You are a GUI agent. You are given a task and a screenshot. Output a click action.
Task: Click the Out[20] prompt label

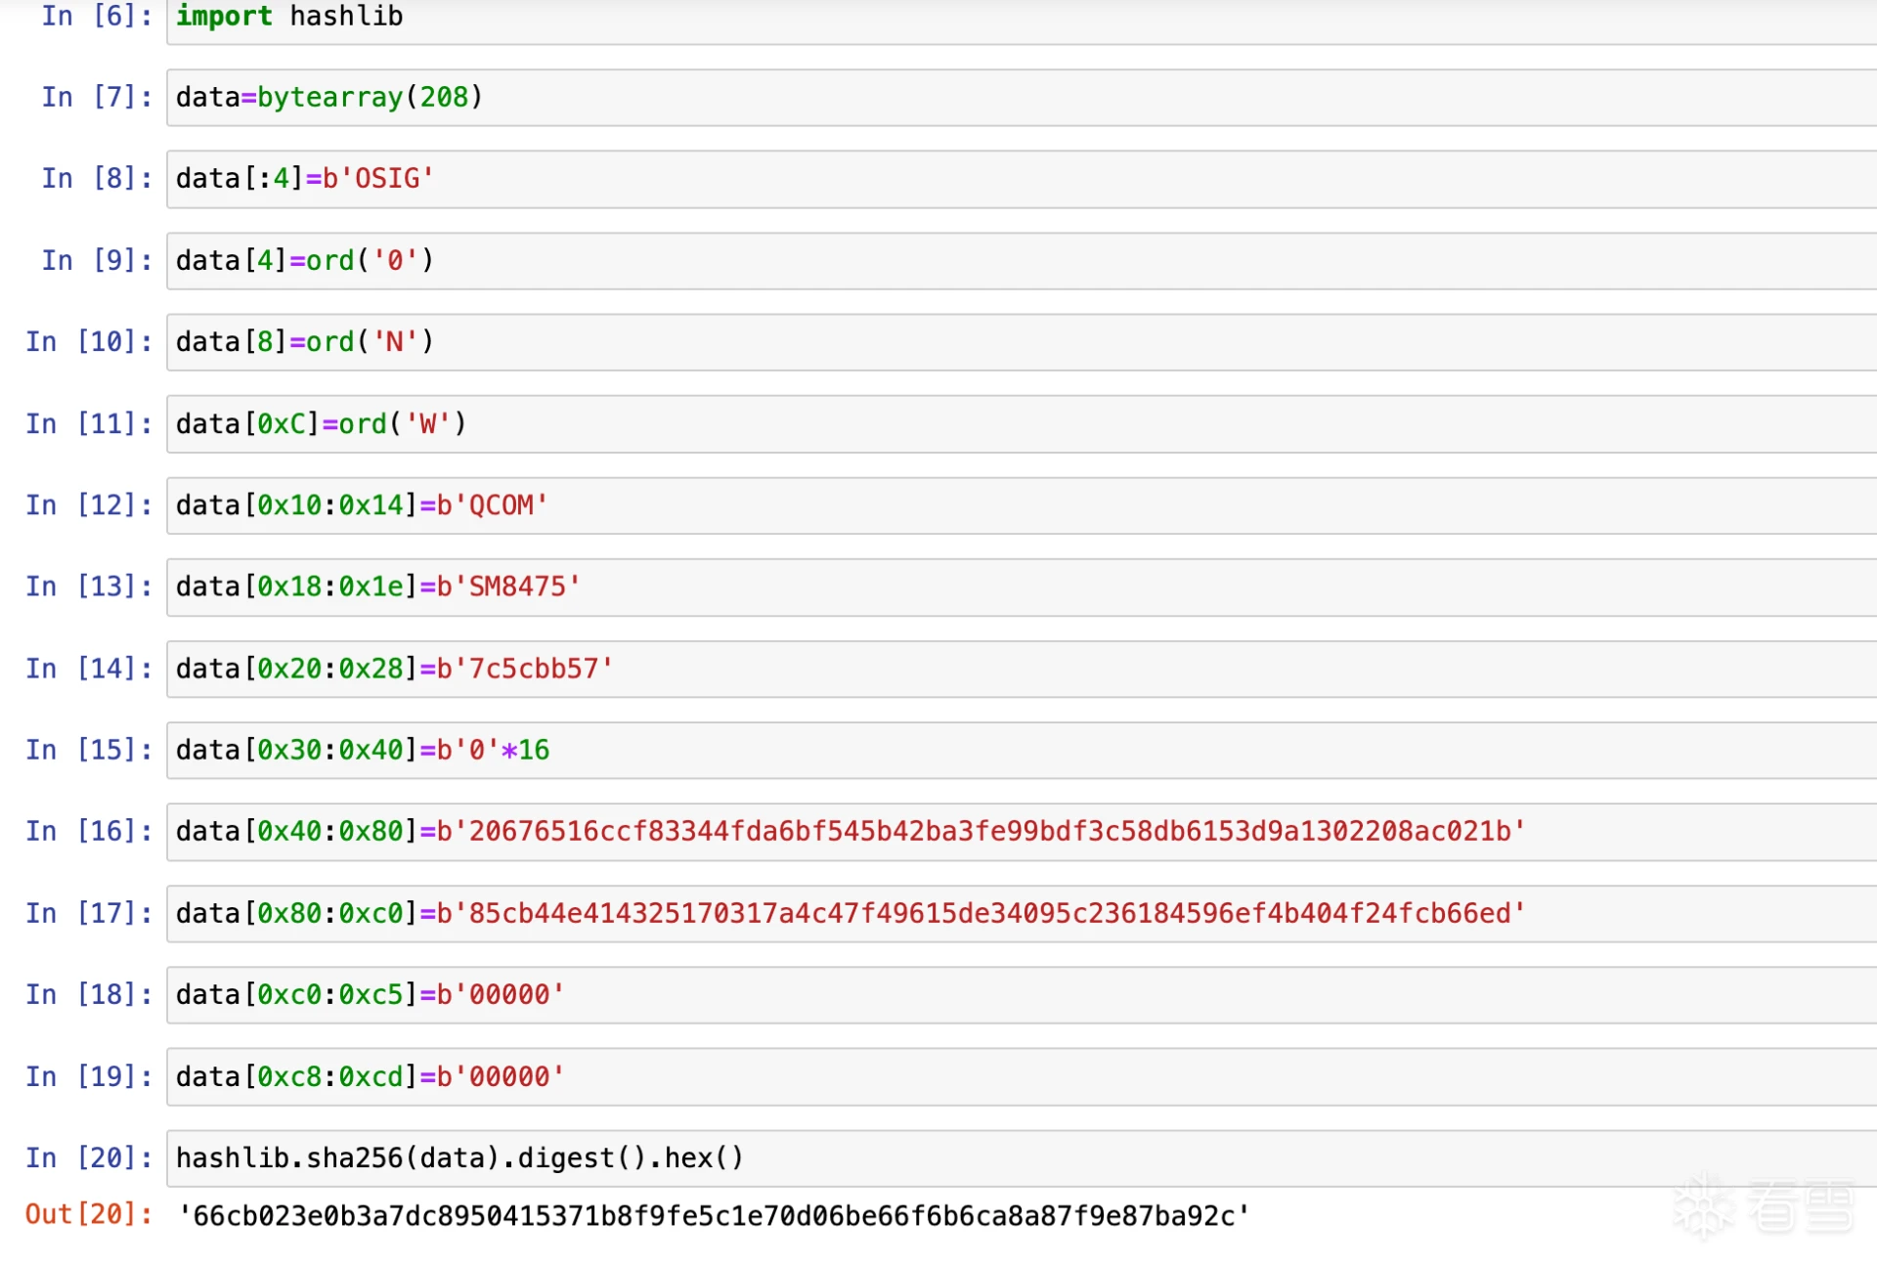pos(89,1215)
